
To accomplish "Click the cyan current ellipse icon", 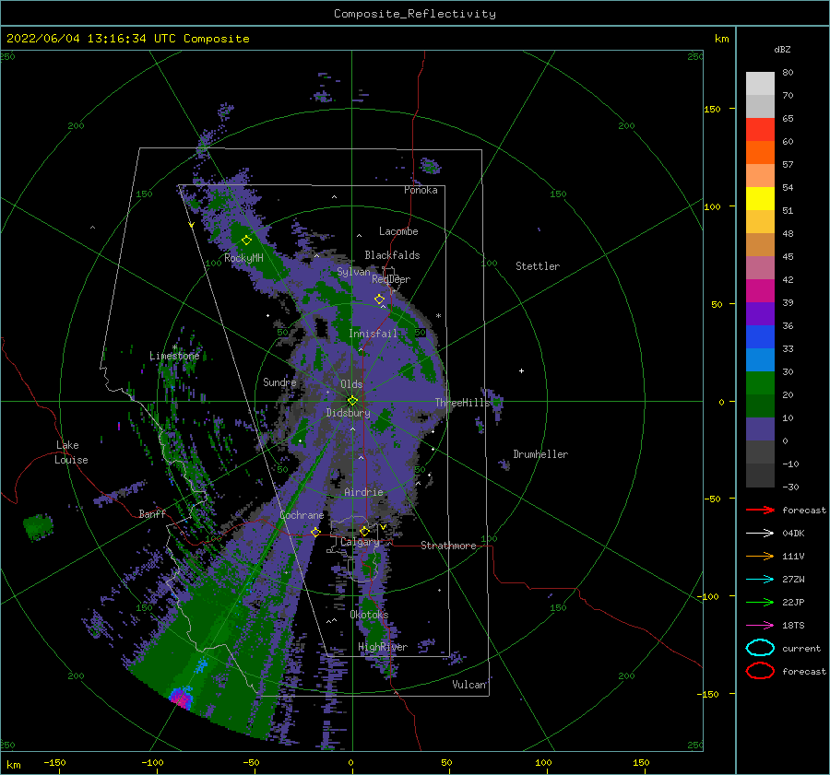I will [x=760, y=648].
